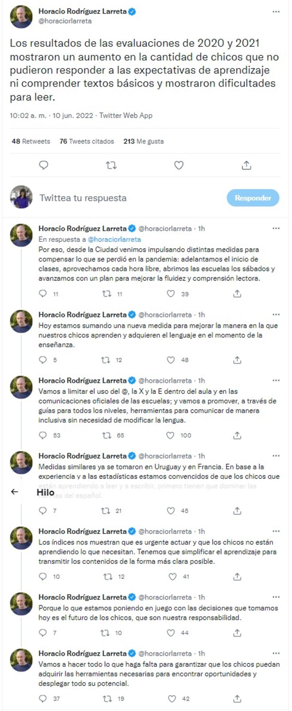Viewport: 292px width, 711px height.
Task: Open the three-dot menu on the main tweet
Action: click(276, 12)
